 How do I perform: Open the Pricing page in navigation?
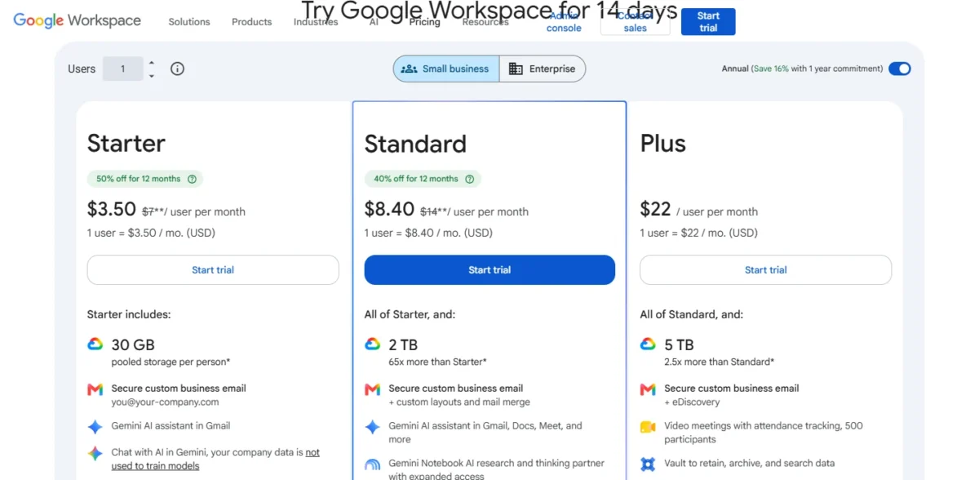pyautogui.click(x=424, y=22)
